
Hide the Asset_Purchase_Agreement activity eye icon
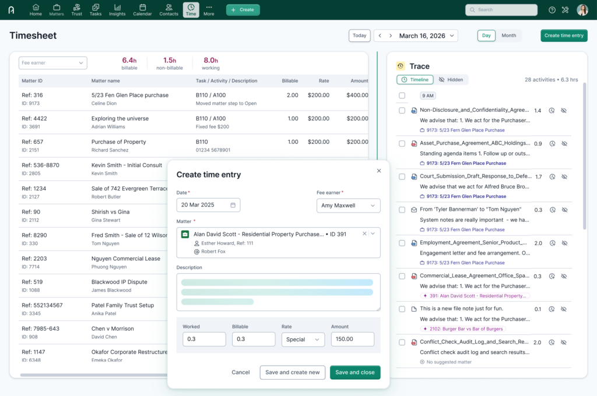click(x=564, y=144)
